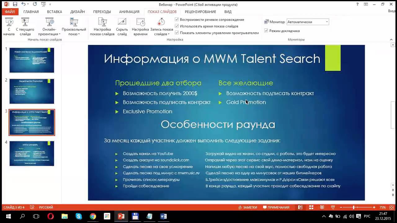Start slideshow with 'С начала' icon
The height and width of the screenshot is (223, 397).
click(9, 27)
